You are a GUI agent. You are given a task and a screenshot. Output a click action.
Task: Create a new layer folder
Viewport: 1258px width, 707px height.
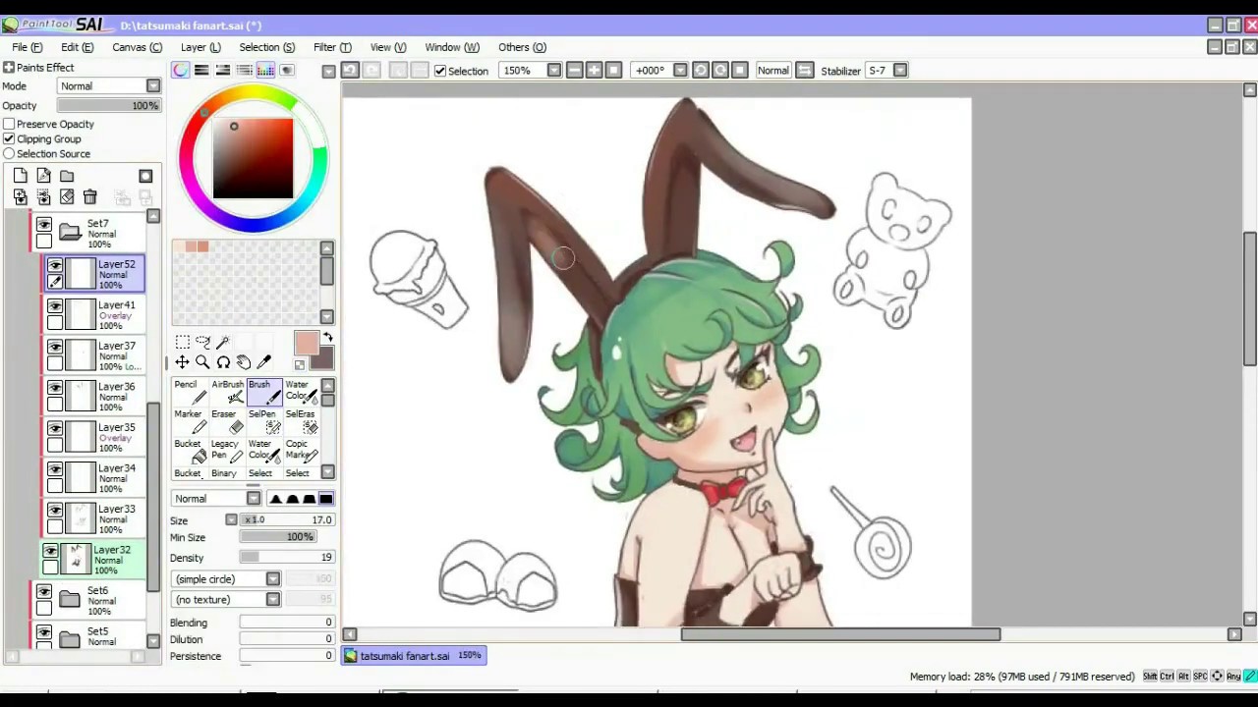click(x=67, y=176)
